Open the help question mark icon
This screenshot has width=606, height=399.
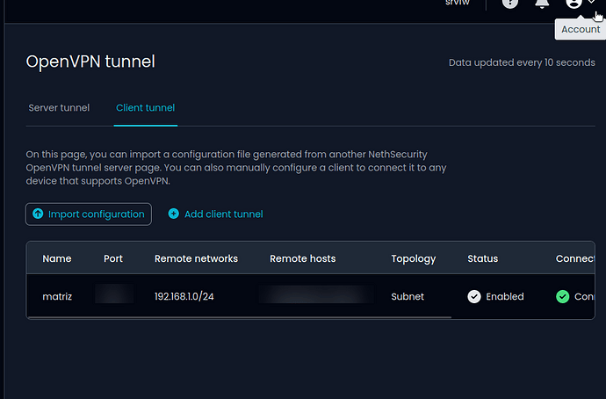pyautogui.click(x=509, y=4)
